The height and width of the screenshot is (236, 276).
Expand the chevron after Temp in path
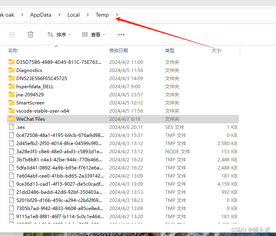pos(117,15)
